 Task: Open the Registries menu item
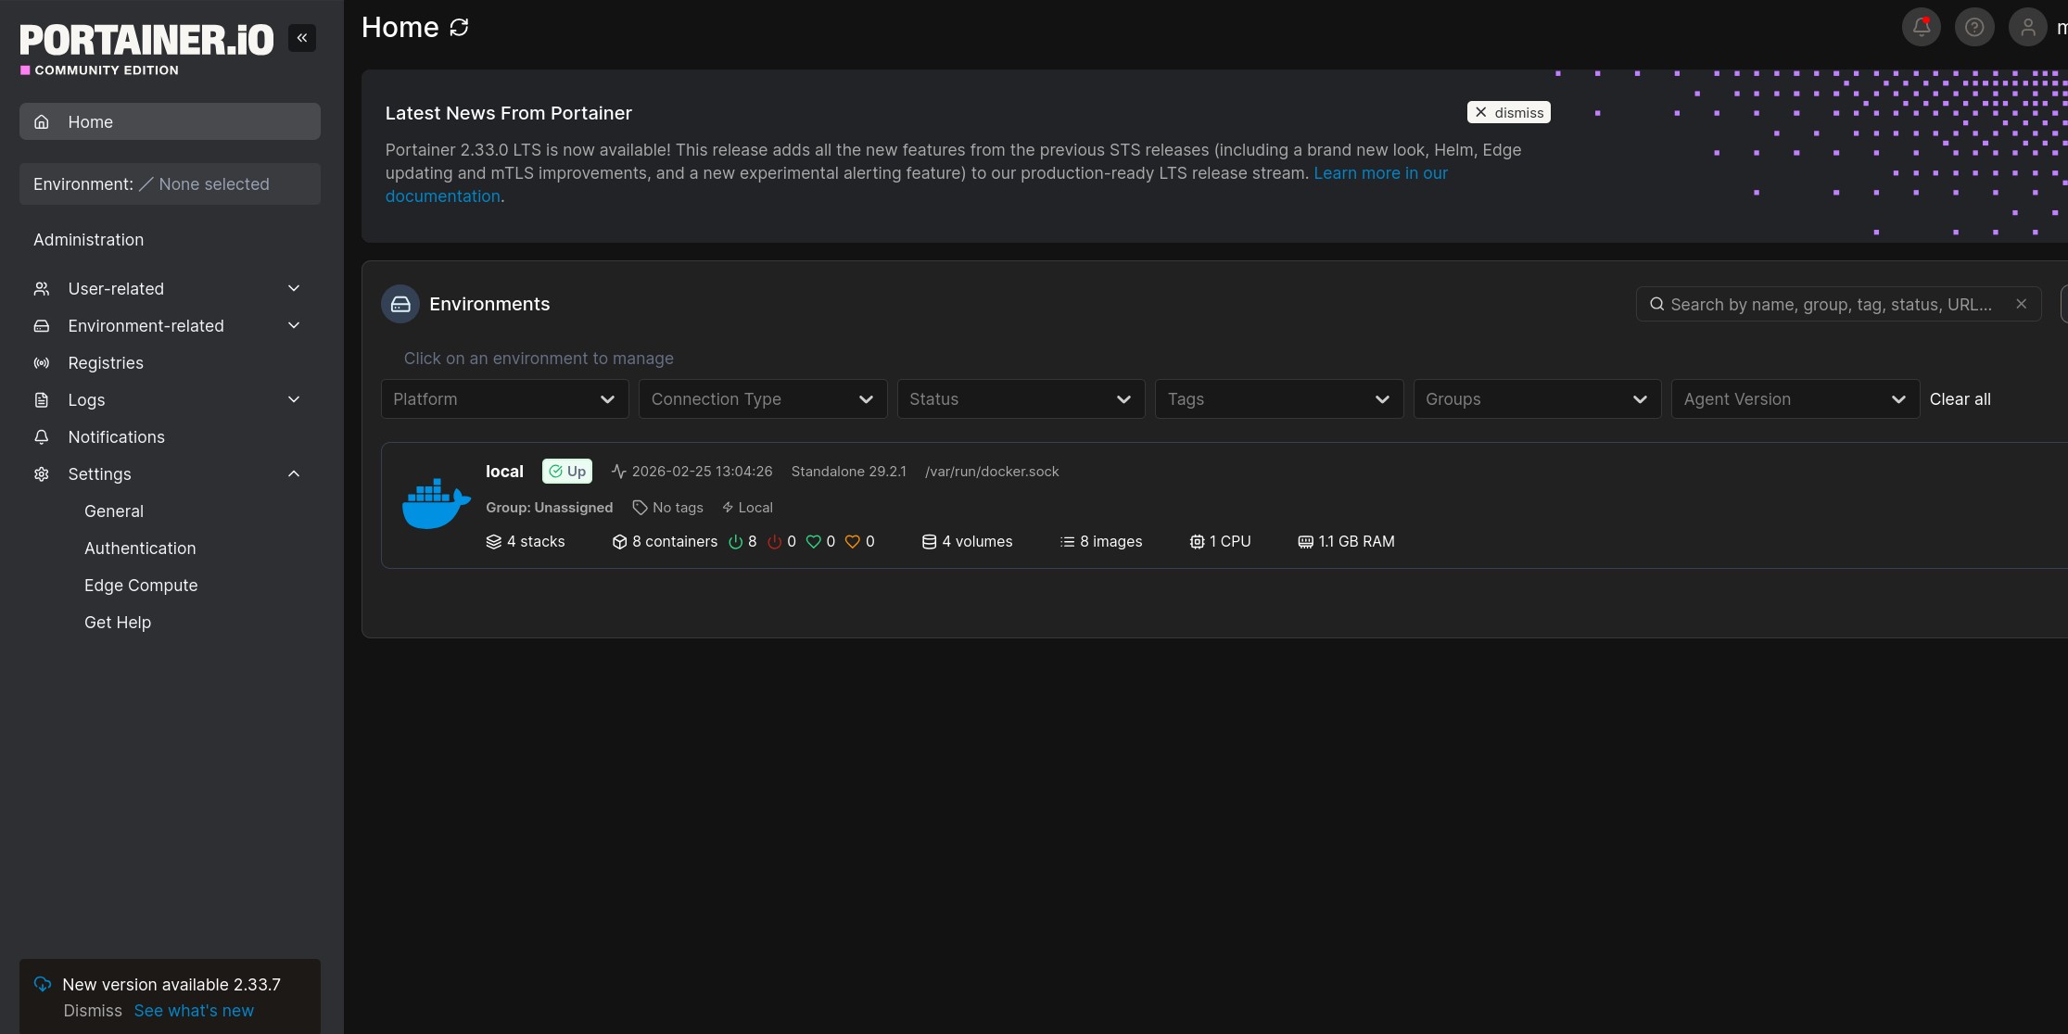click(x=106, y=363)
